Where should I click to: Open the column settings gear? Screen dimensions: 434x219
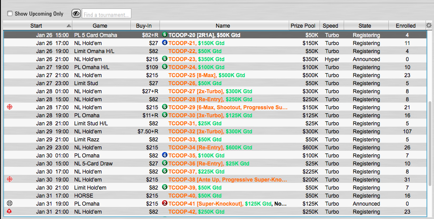click(x=429, y=26)
